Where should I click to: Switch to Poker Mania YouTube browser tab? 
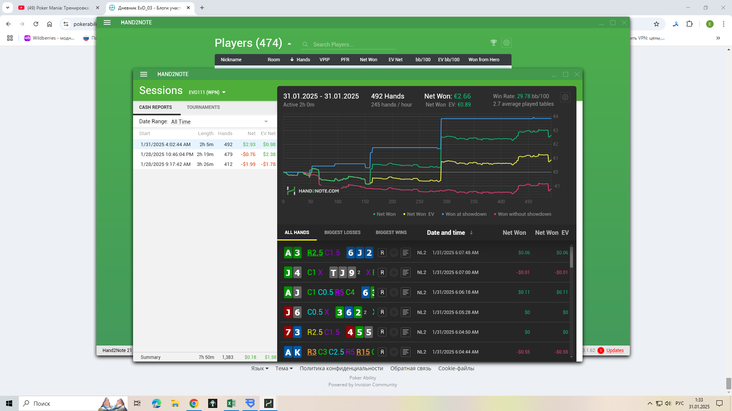(x=58, y=8)
